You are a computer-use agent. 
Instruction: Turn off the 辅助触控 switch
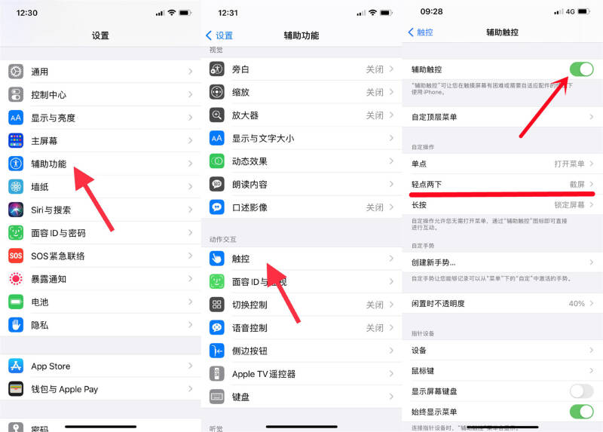tap(581, 69)
